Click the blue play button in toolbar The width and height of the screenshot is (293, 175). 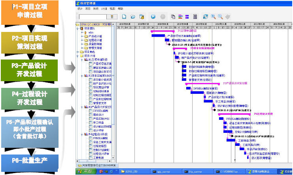coord(153,17)
